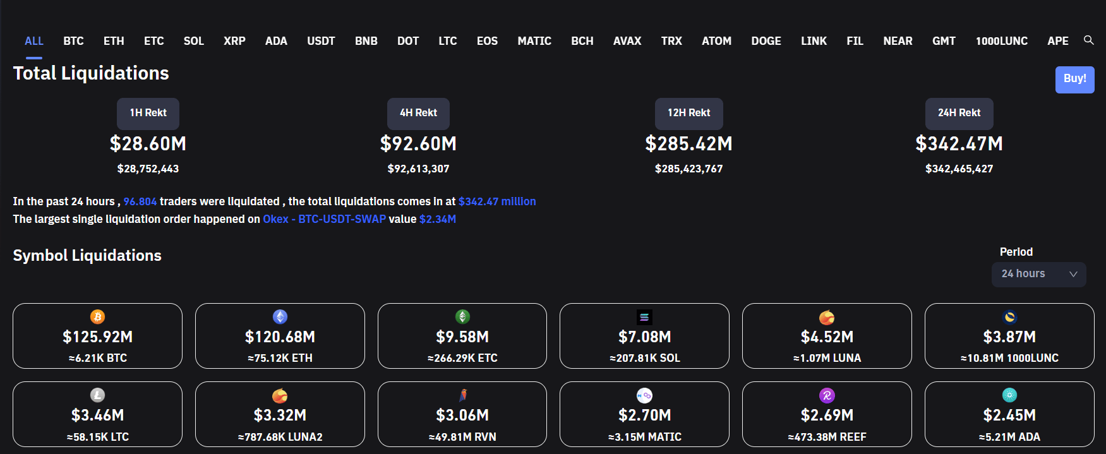Click the Solana coin icon

[644, 317]
